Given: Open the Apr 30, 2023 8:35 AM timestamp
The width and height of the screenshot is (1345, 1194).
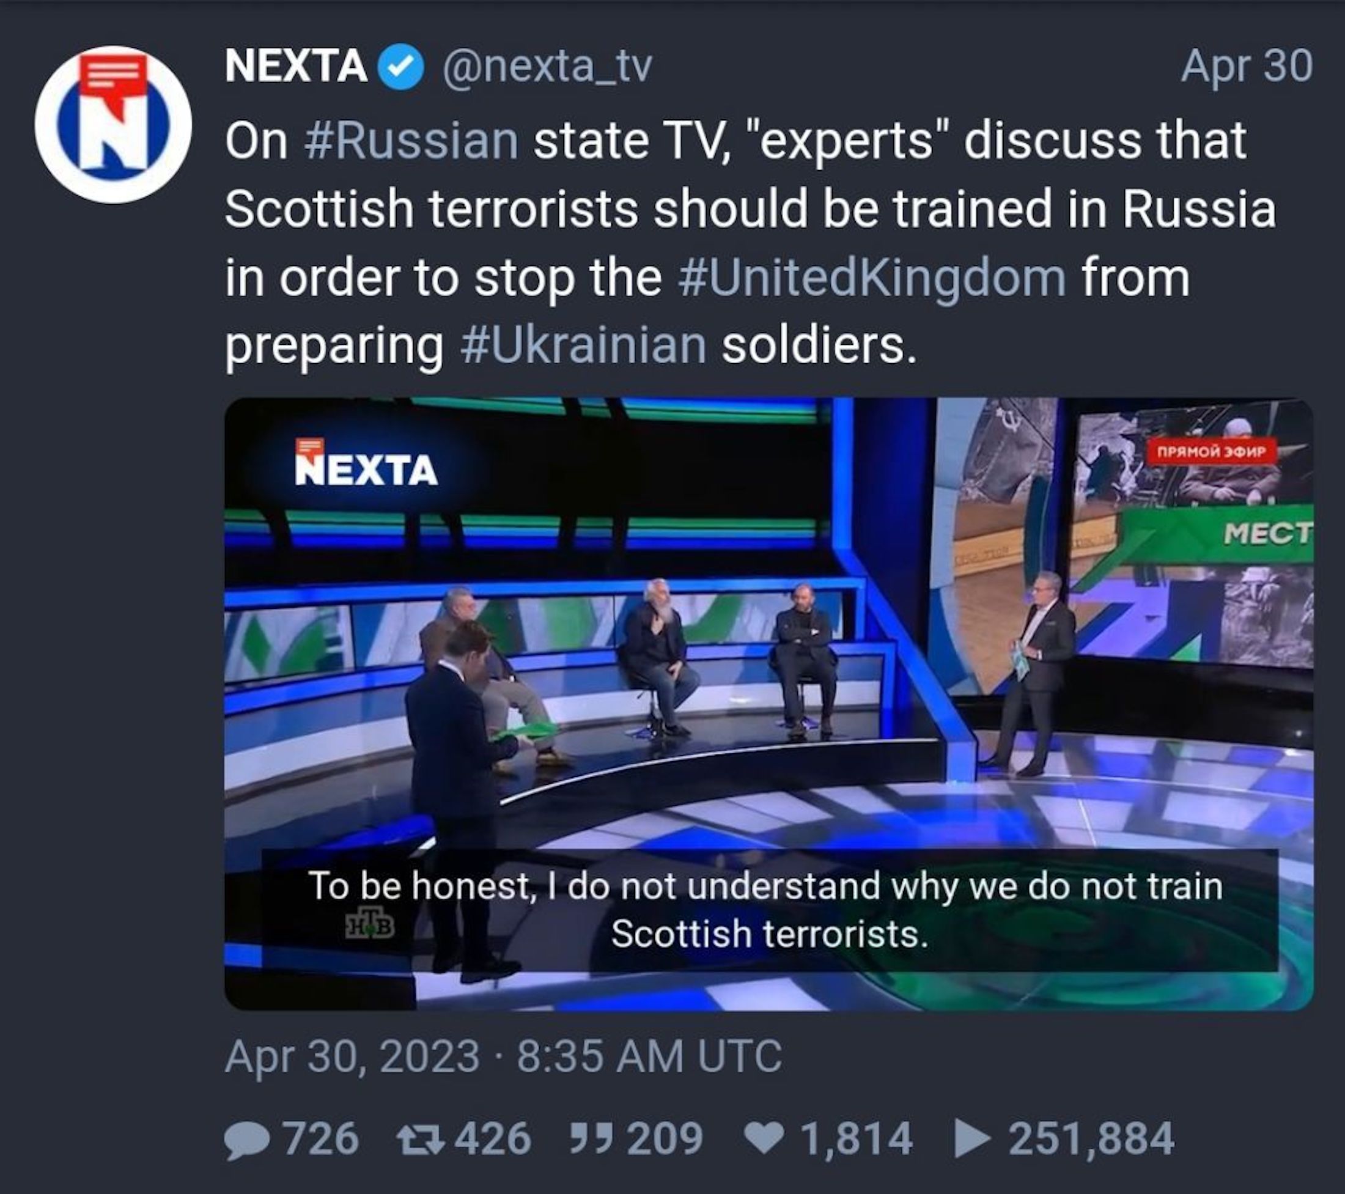Looking at the screenshot, I should coord(503,1056).
